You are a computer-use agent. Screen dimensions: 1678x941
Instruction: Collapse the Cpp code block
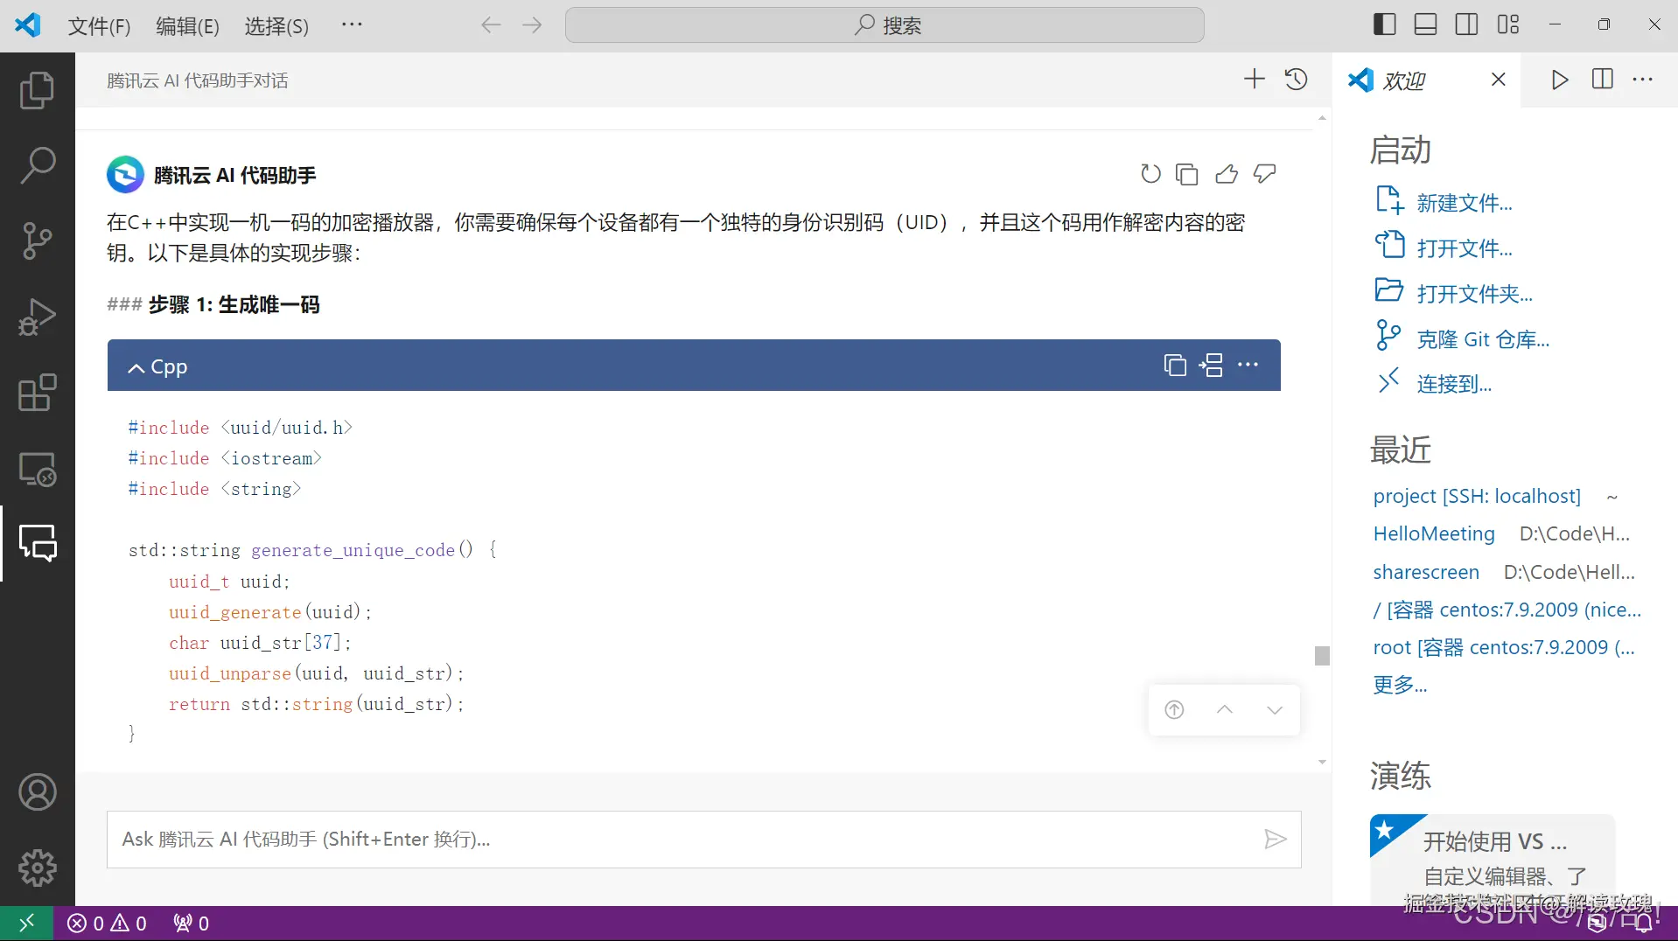pos(136,368)
